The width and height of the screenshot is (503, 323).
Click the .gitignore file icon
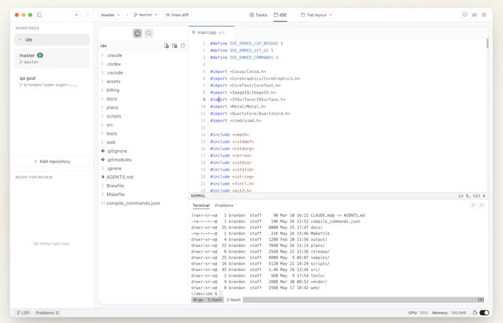[103, 151]
